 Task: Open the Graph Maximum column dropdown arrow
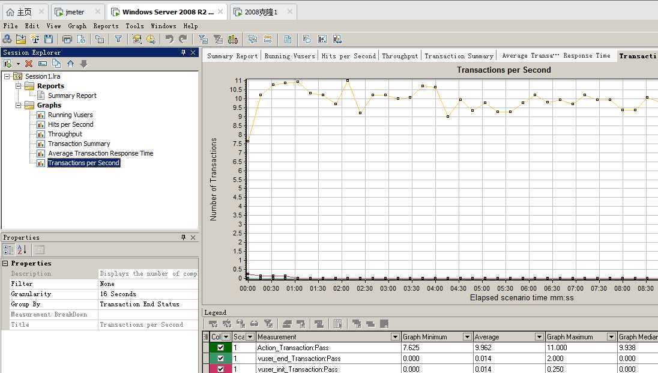[x=611, y=336]
